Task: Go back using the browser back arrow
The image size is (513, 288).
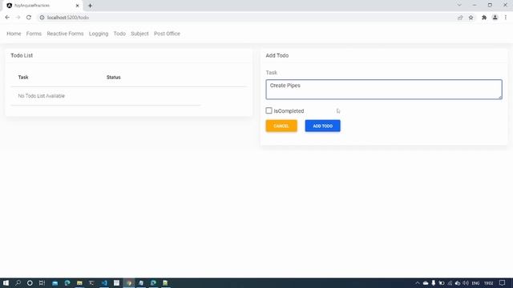Action: pos(7,18)
